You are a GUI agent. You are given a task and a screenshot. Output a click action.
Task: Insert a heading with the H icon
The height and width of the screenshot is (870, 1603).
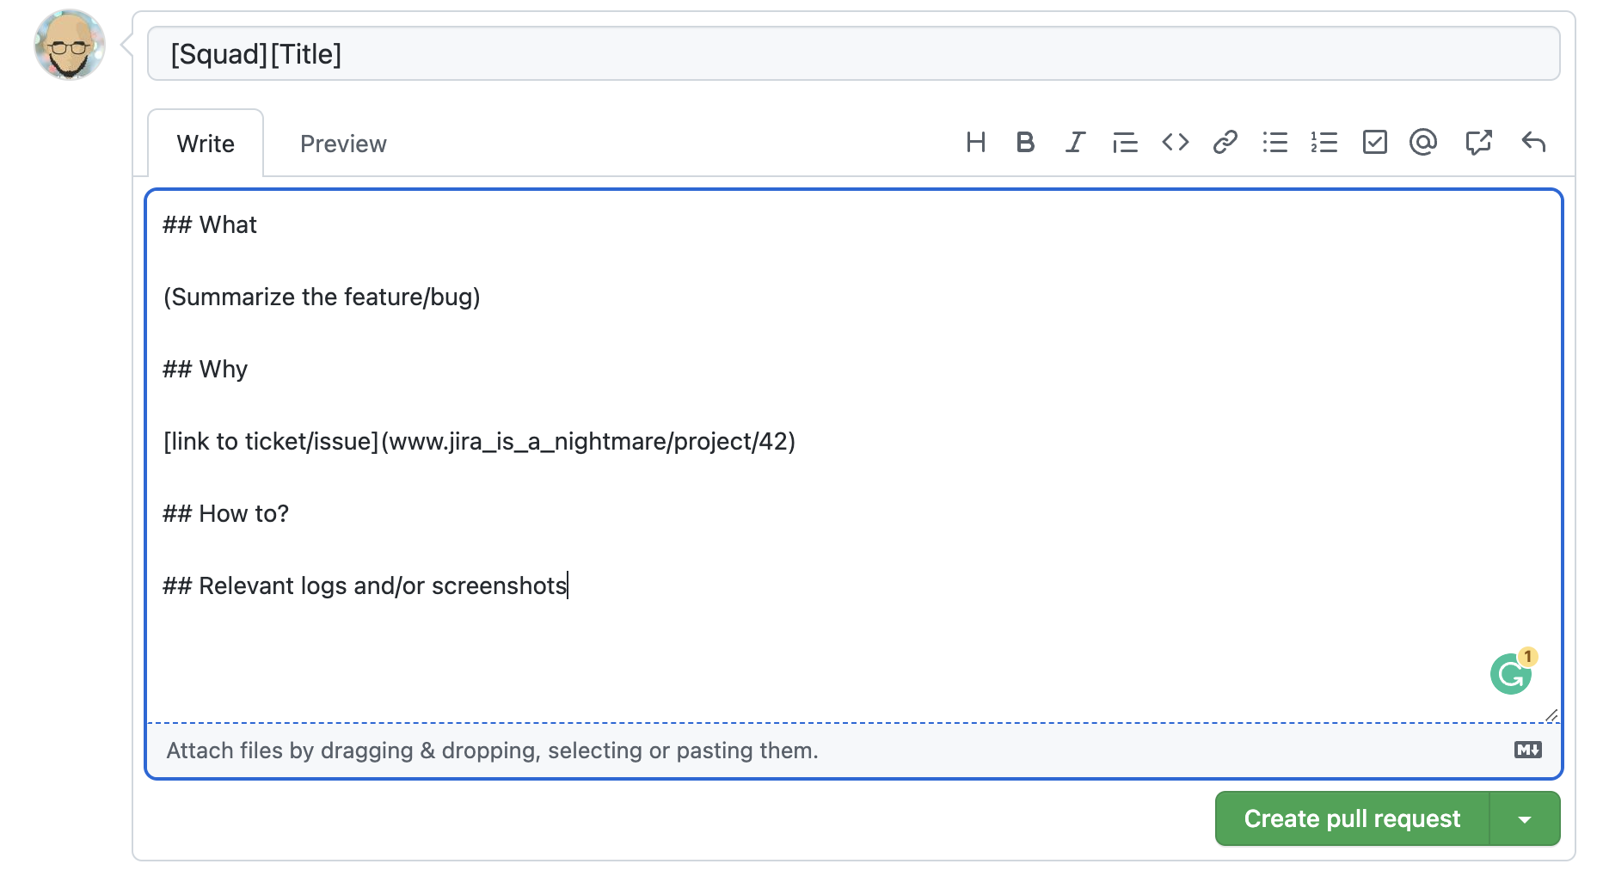point(975,142)
